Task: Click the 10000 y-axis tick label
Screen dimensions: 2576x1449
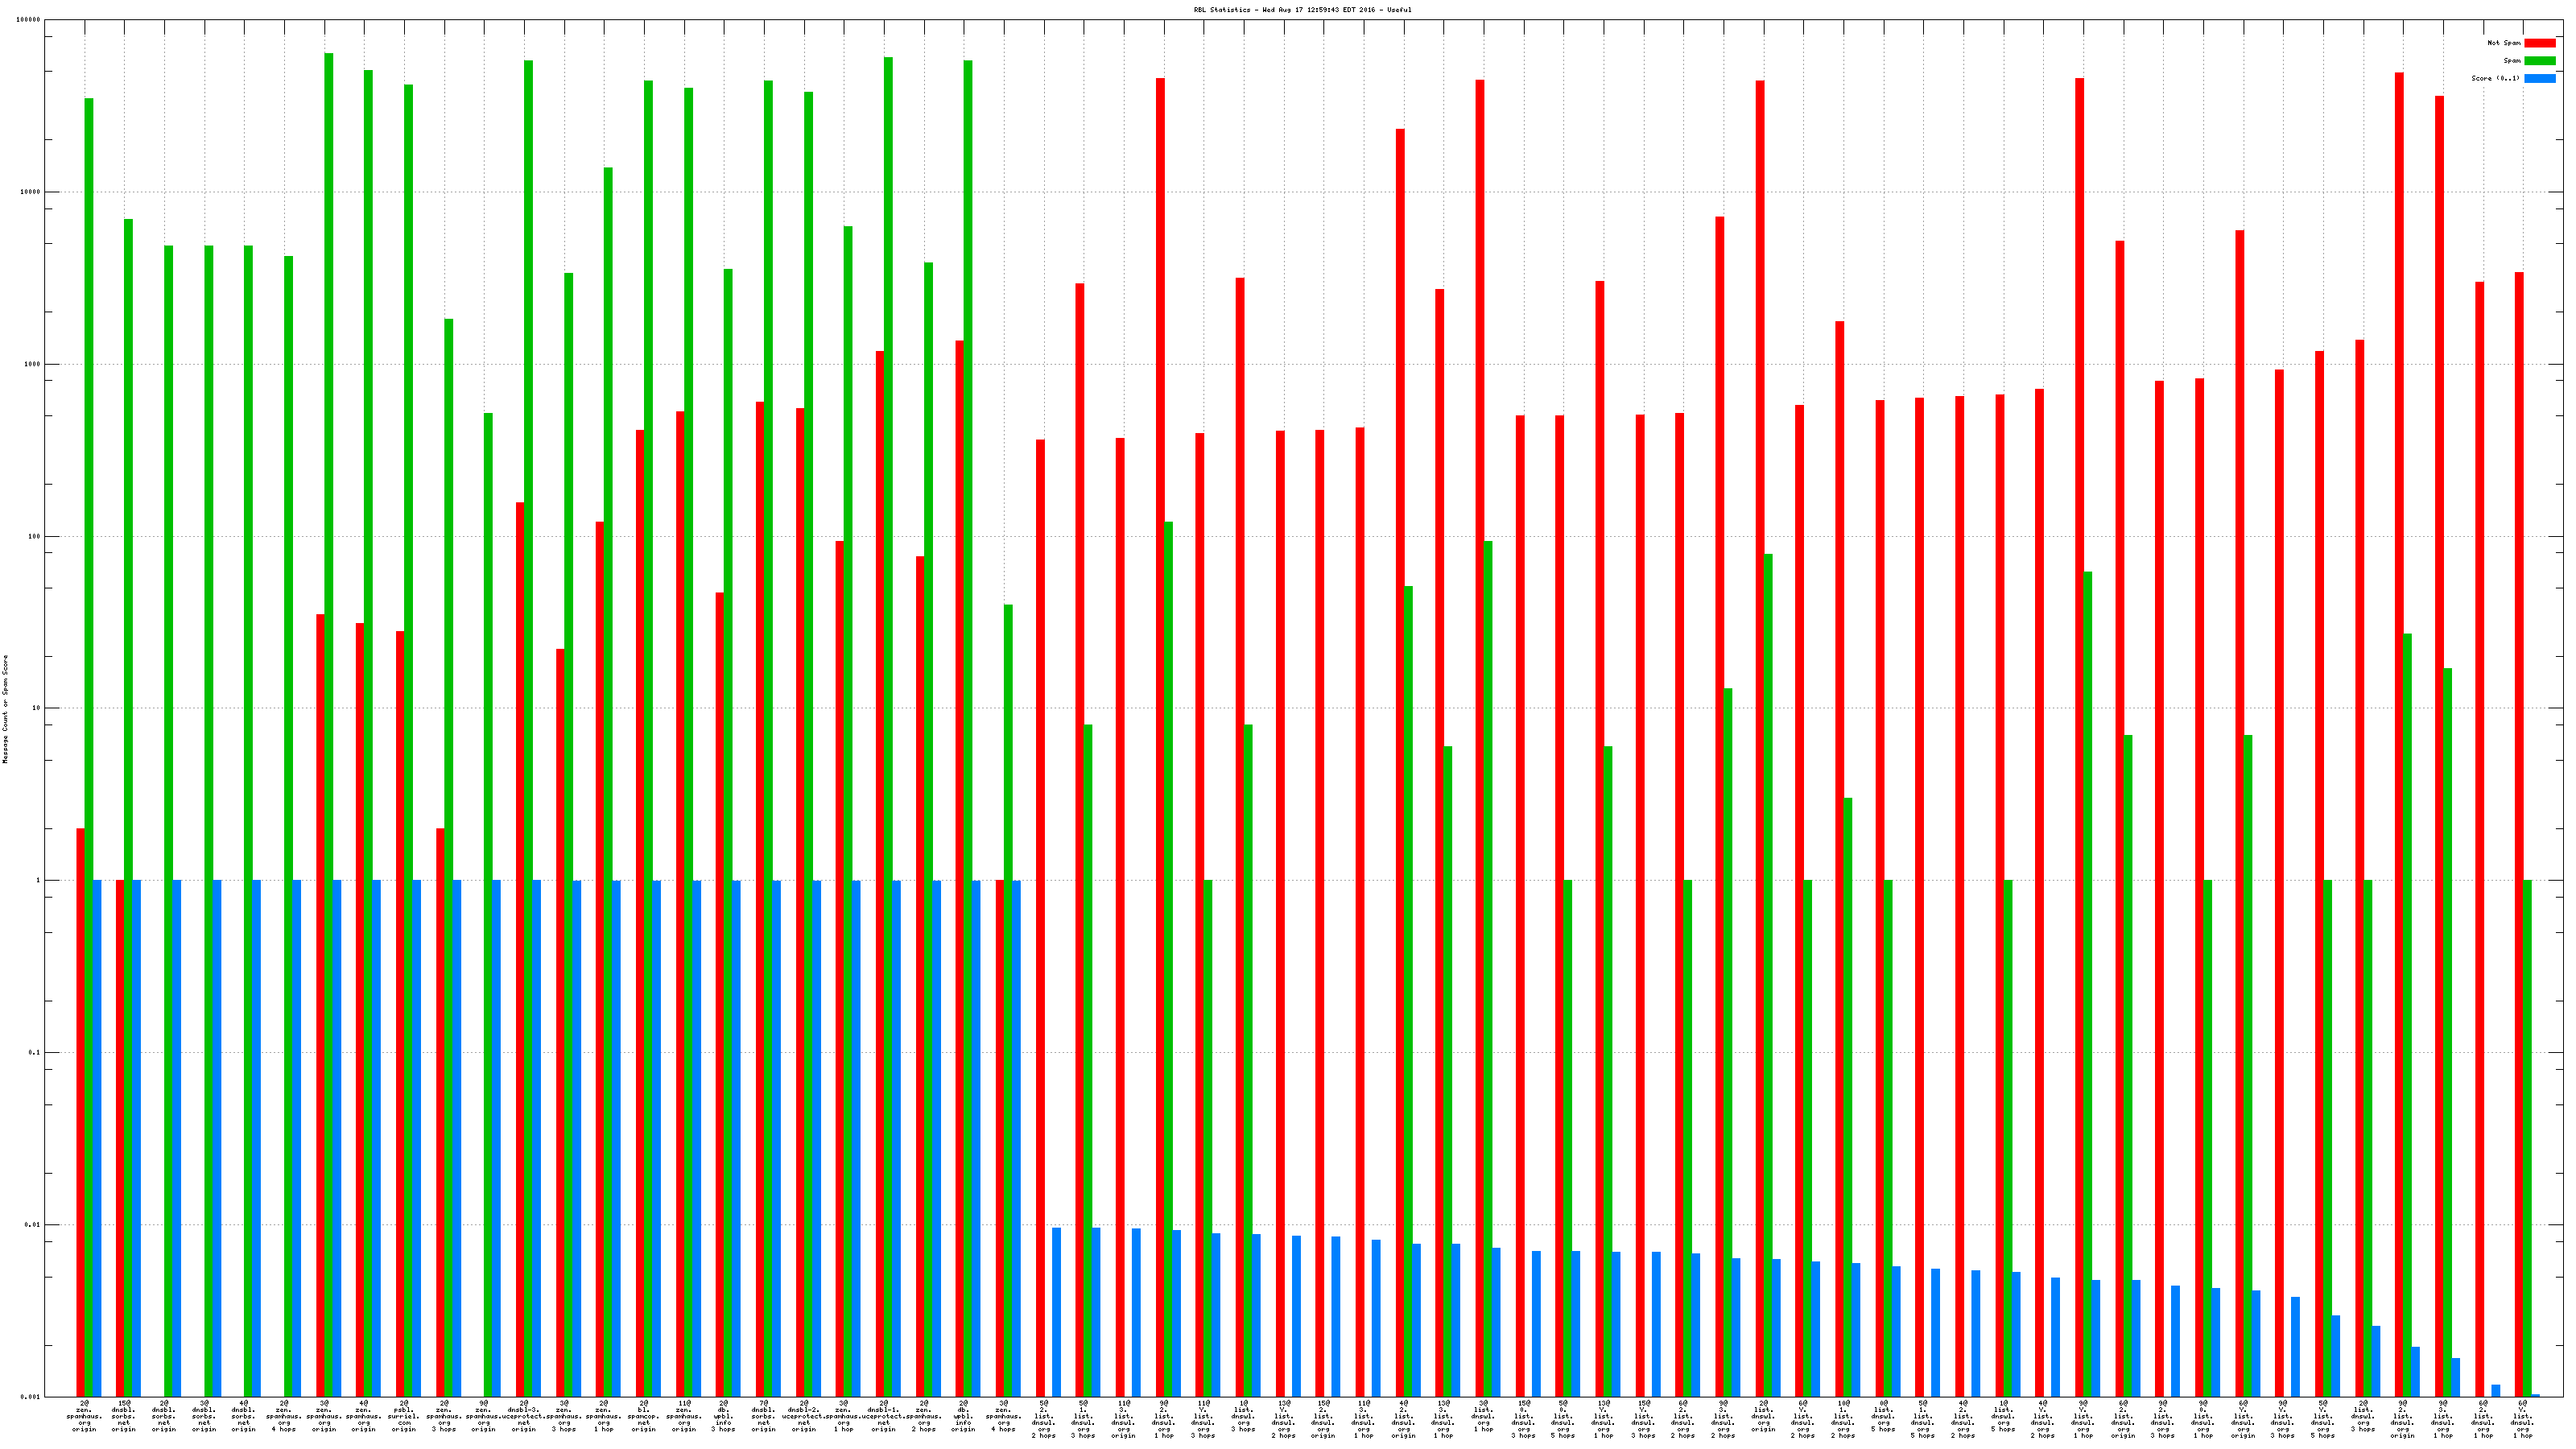Action: coord(30,192)
